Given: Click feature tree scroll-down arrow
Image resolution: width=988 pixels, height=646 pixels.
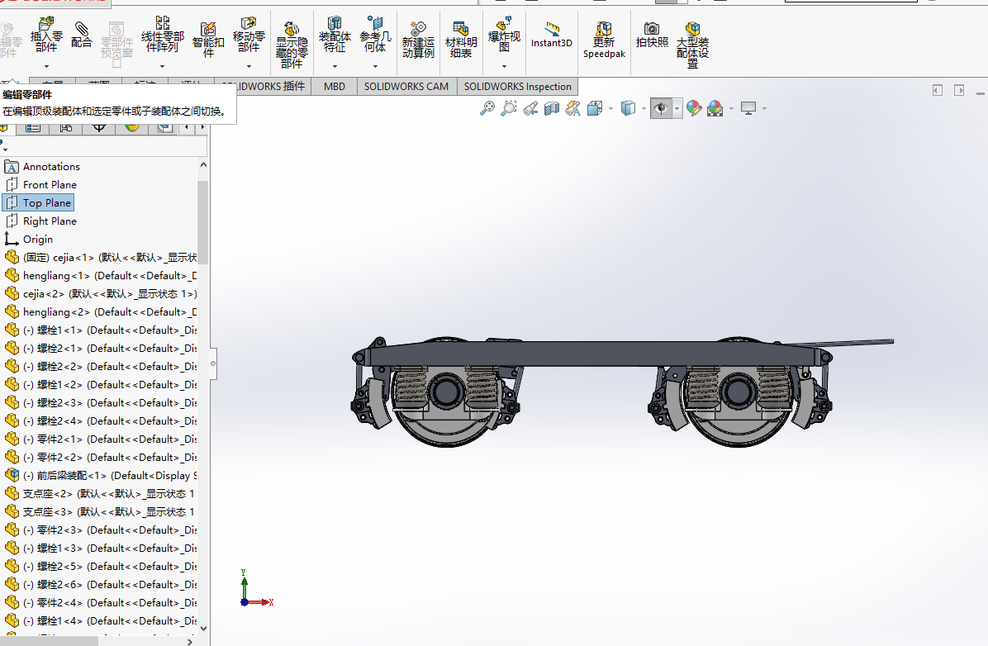Looking at the screenshot, I should (203, 628).
